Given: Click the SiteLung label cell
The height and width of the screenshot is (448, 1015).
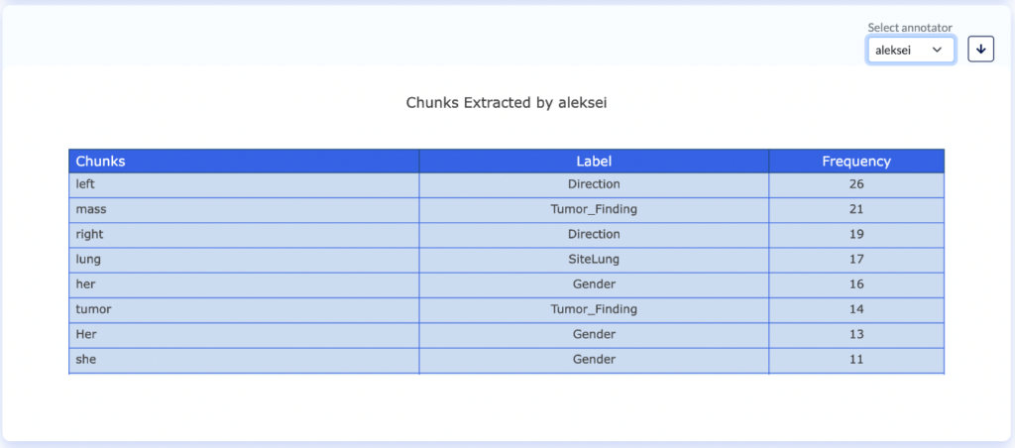Looking at the screenshot, I should (594, 260).
